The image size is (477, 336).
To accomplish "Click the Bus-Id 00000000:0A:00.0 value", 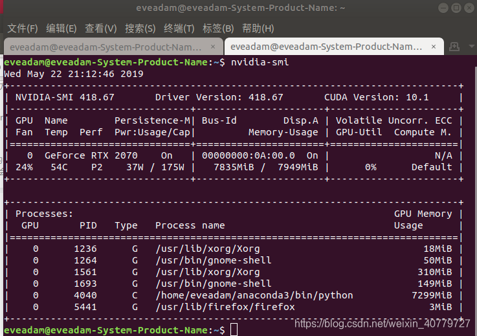I will pos(249,155).
